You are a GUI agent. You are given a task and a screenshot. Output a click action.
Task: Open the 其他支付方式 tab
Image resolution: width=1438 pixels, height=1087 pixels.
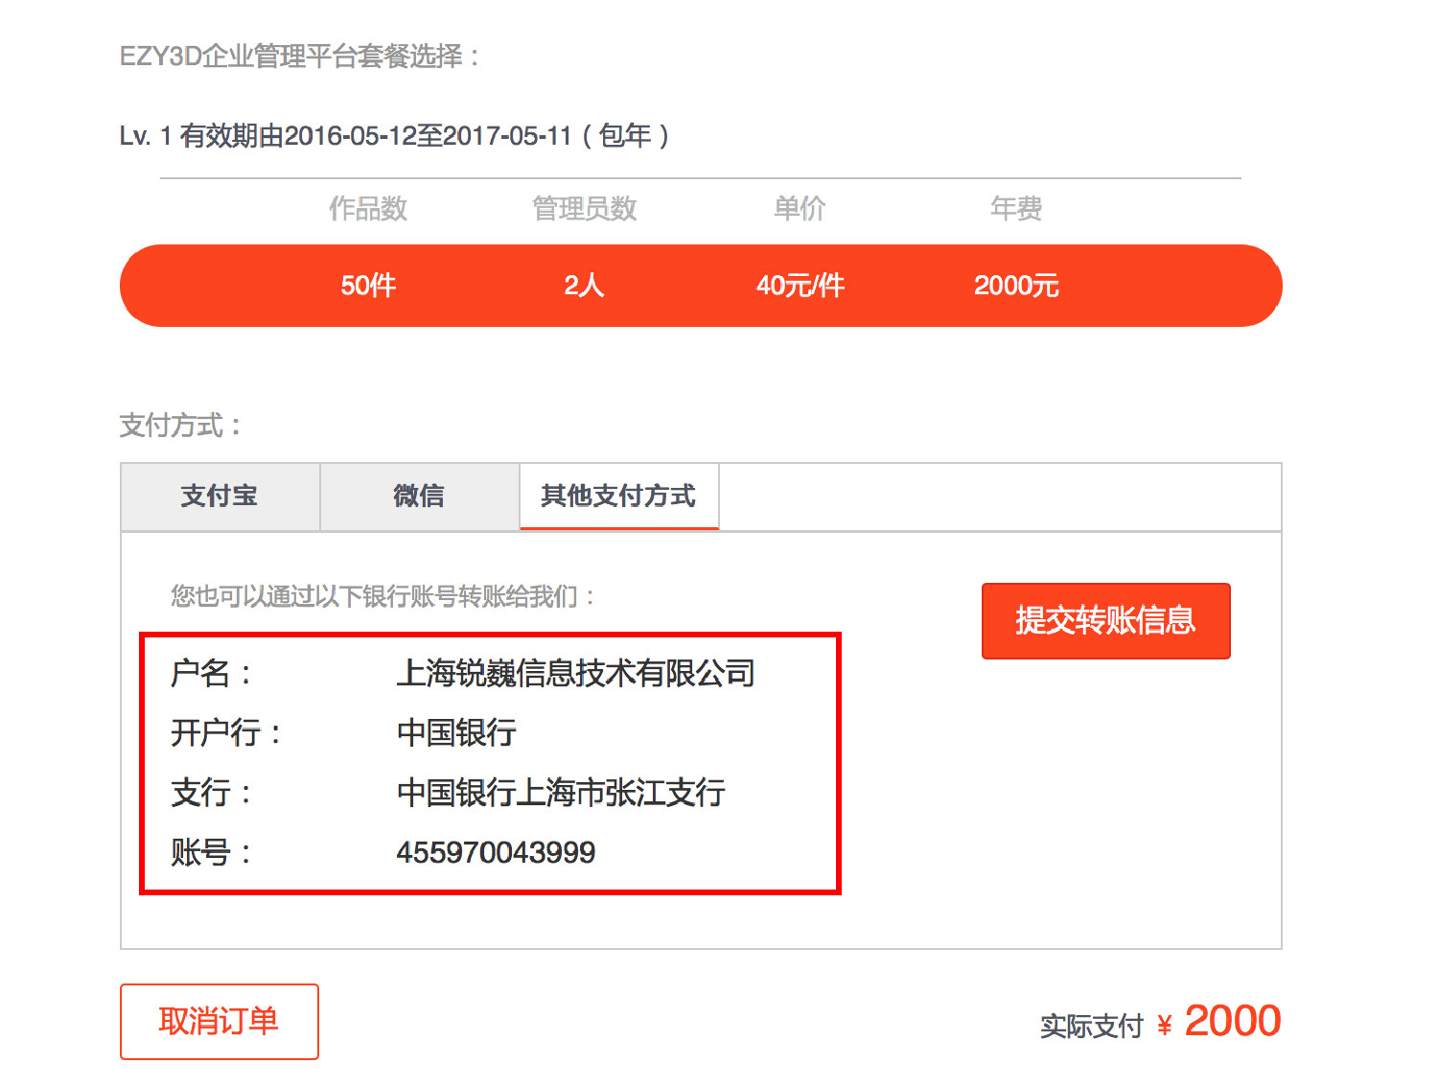618,497
